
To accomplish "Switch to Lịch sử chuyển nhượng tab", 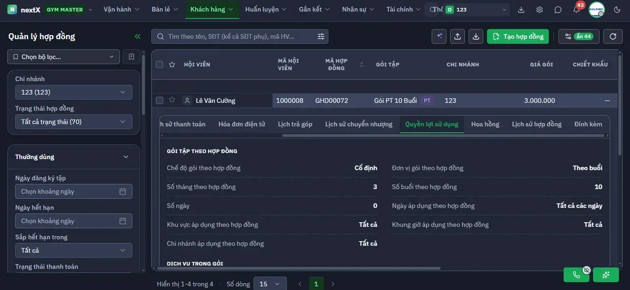I will click(x=359, y=124).
